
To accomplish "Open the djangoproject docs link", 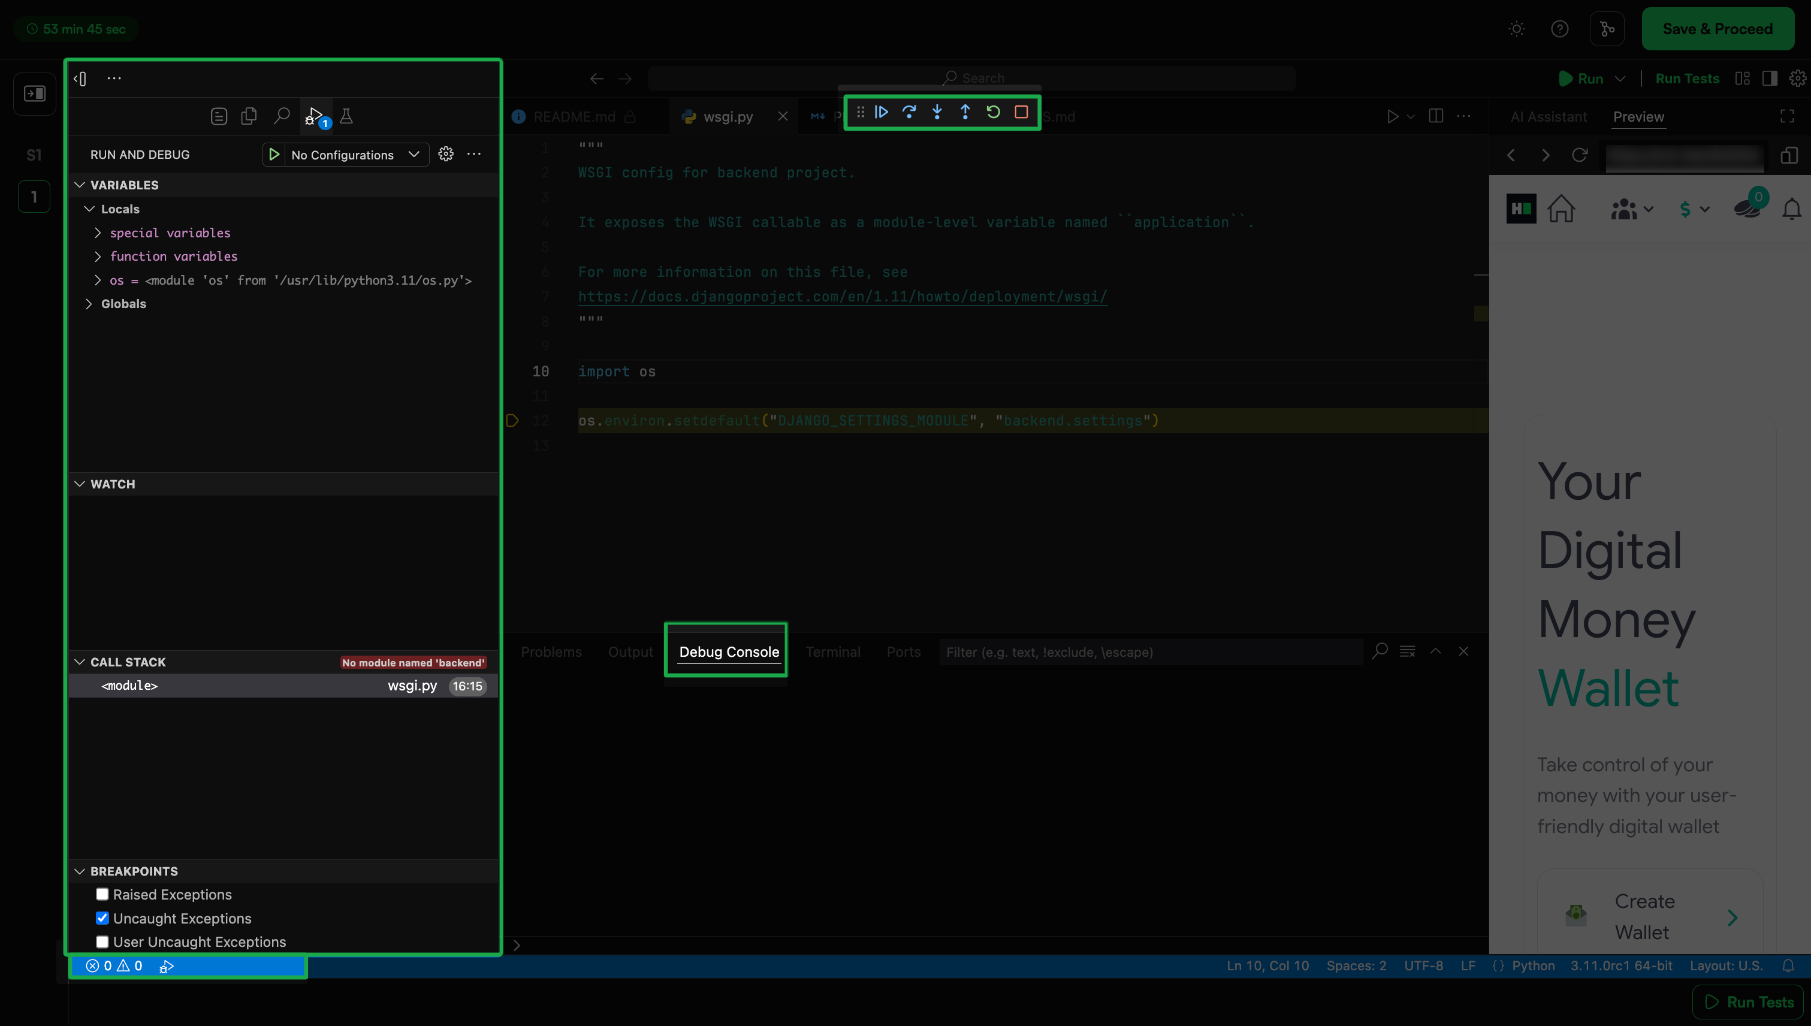I will (x=842, y=297).
